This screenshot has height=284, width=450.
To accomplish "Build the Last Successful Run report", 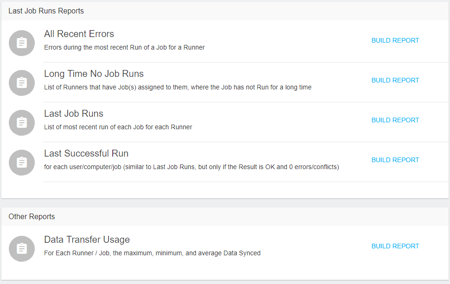I will [395, 160].
